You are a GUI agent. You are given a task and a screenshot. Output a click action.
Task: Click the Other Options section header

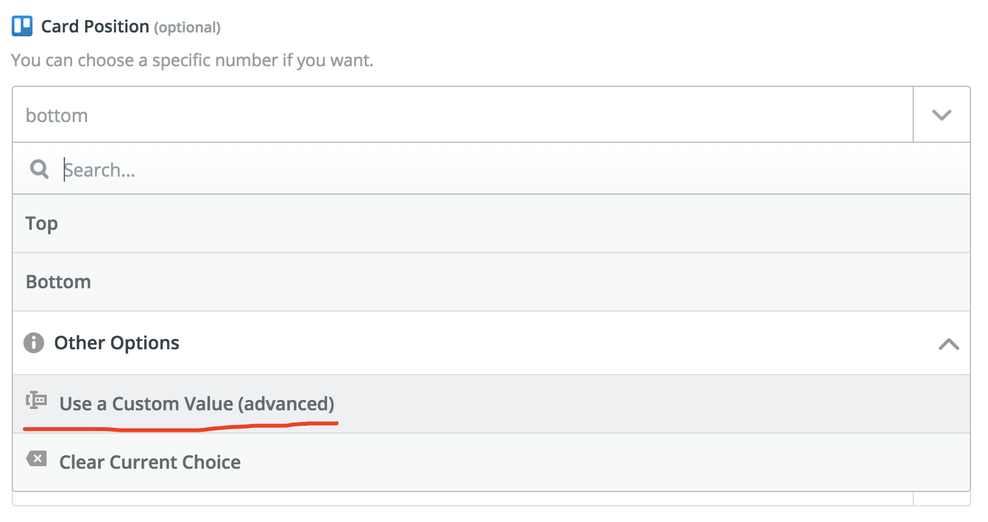pyautogui.click(x=491, y=343)
